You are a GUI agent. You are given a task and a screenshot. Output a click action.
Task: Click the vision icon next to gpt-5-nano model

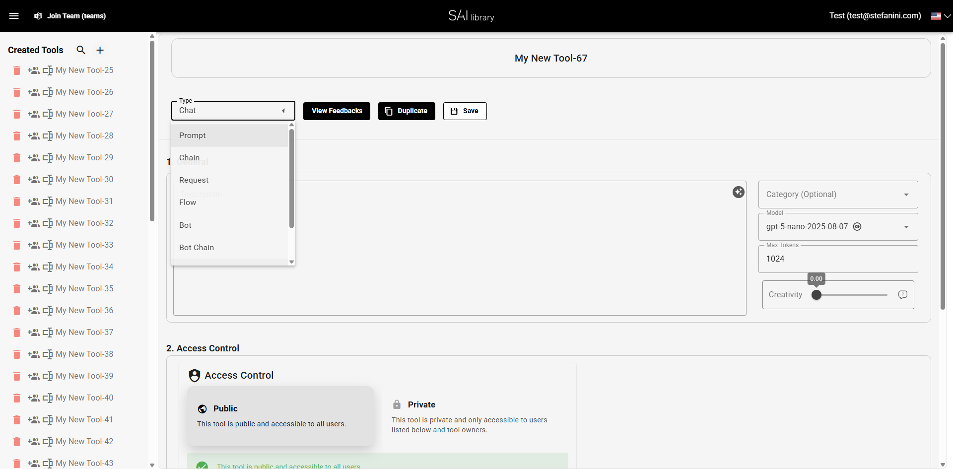[x=857, y=226]
